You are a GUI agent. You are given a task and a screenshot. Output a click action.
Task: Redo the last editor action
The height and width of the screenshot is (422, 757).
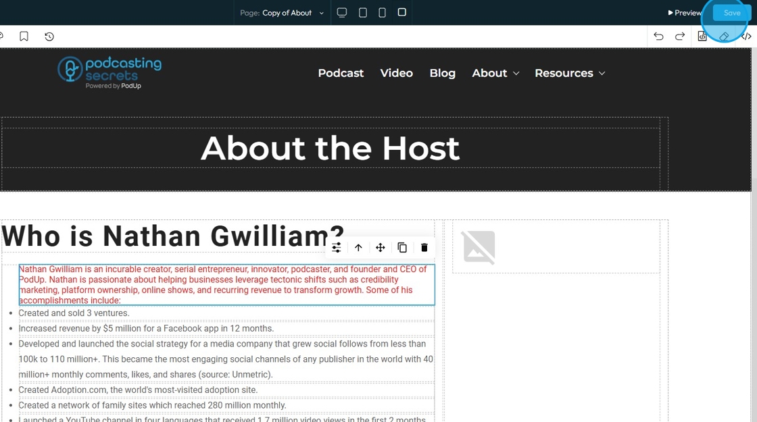tap(680, 36)
